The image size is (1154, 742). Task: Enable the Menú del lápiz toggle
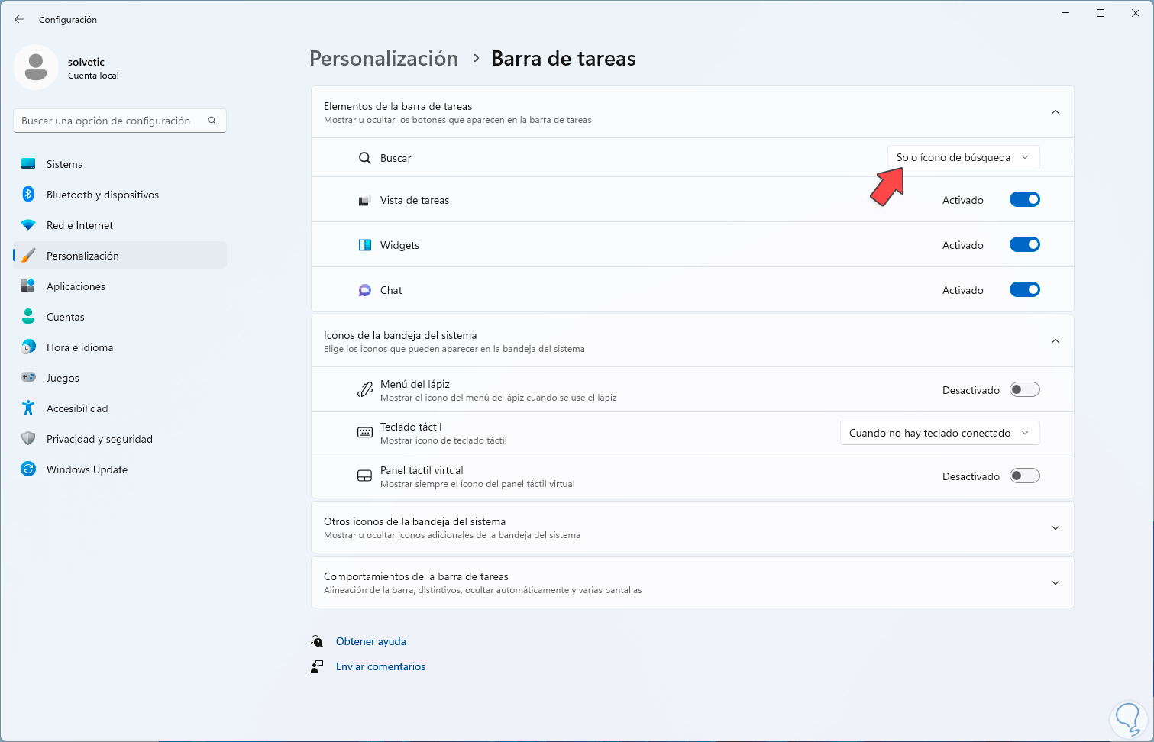click(x=1024, y=390)
